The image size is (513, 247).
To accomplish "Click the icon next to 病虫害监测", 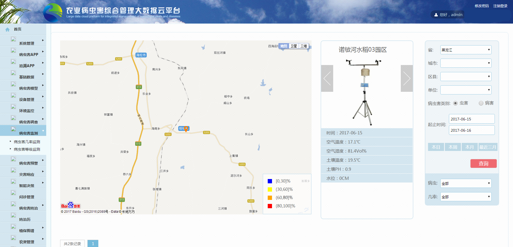I will pos(13,129).
